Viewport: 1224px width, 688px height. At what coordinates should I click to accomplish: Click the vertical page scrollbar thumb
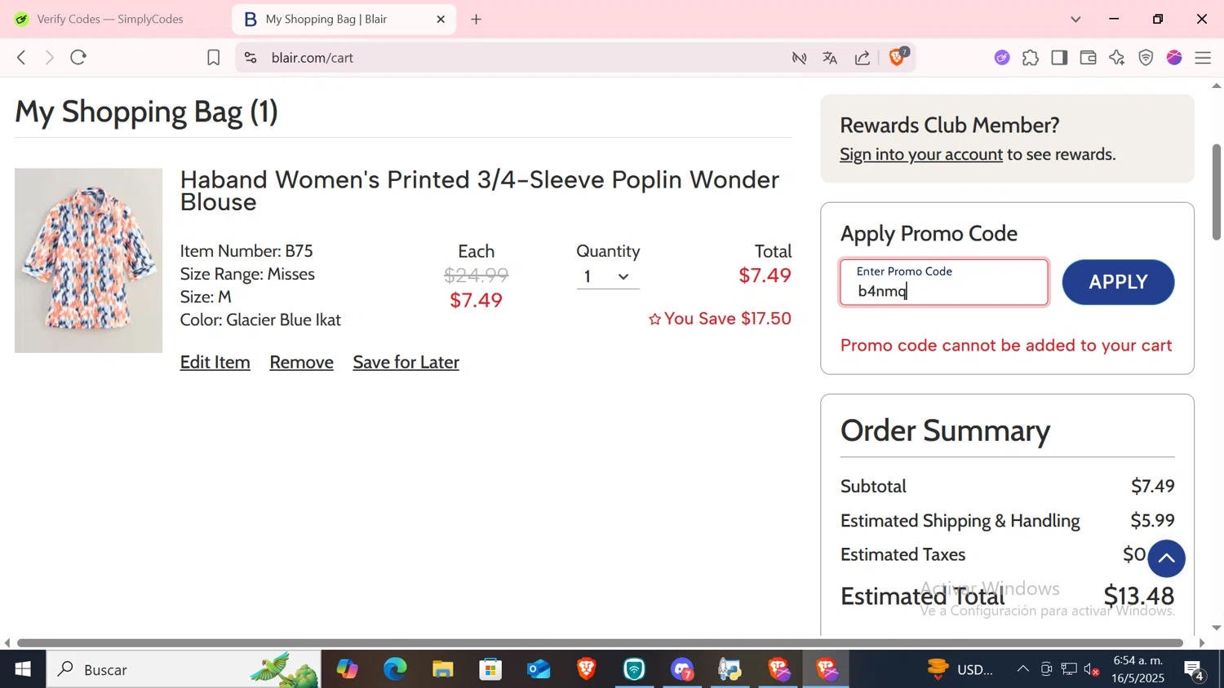1217,192
